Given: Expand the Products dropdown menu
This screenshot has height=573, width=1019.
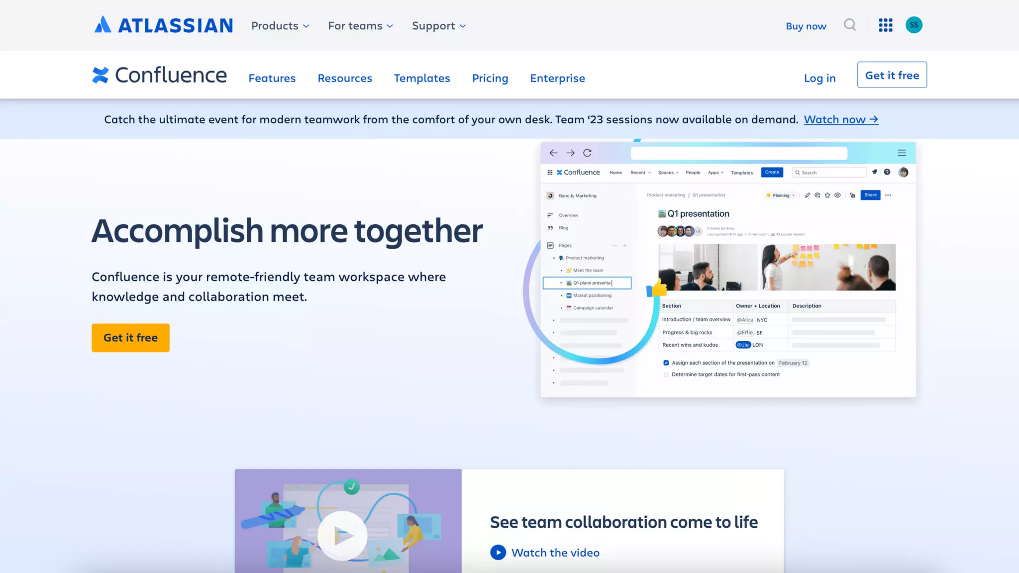Looking at the screenshot, I should pyautogui.click(x=280, y=26).
